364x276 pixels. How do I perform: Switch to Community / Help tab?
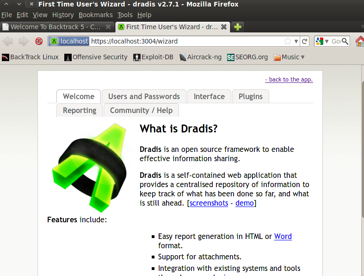pyautogui.click(x=141, y=110)
